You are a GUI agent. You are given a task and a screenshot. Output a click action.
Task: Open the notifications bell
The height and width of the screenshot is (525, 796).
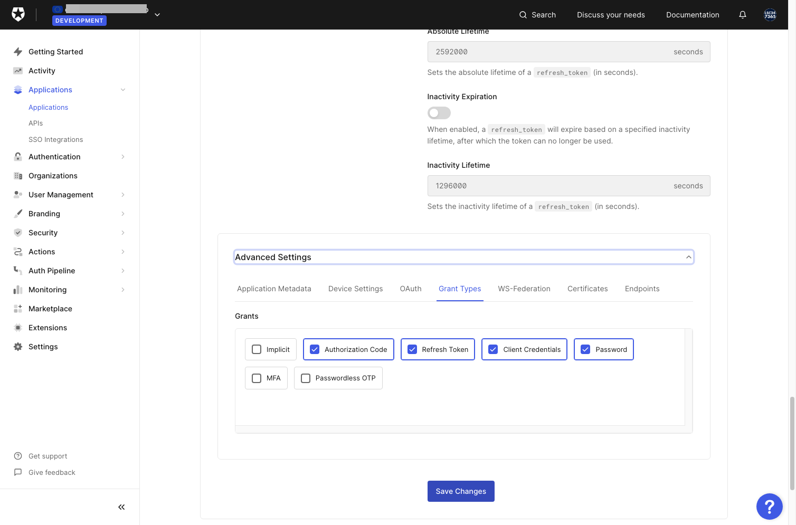pyautogui.click(x=743, y=15)
